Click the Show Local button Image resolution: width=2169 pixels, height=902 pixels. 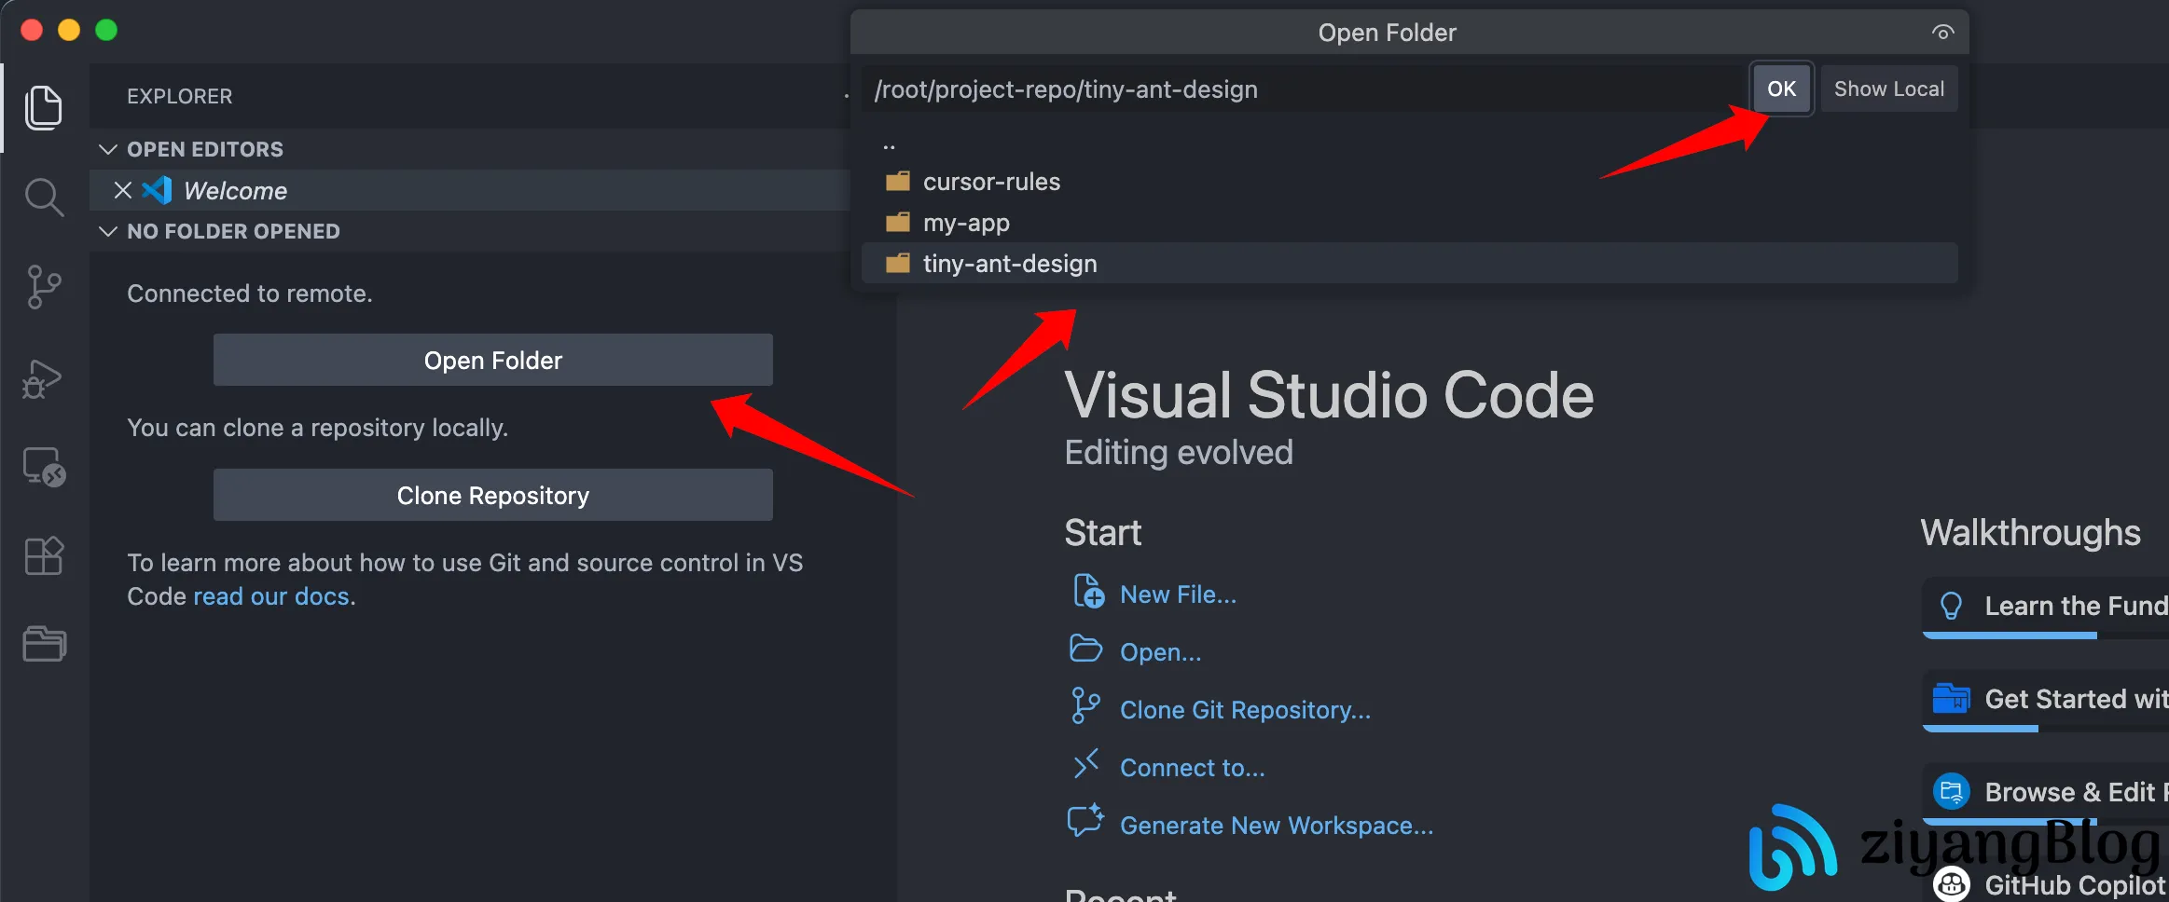click(1888, 89)
